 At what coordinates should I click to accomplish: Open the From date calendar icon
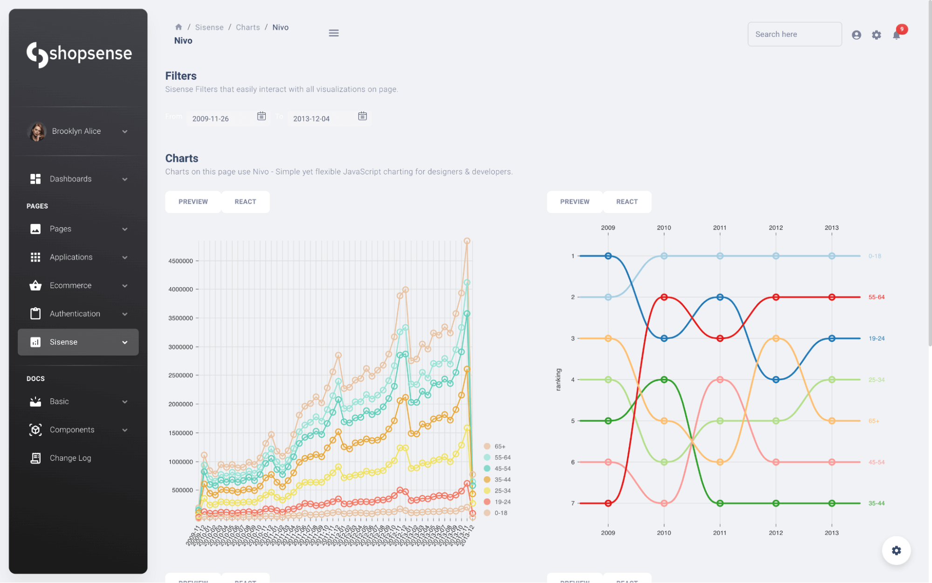[x=262, y=116]
